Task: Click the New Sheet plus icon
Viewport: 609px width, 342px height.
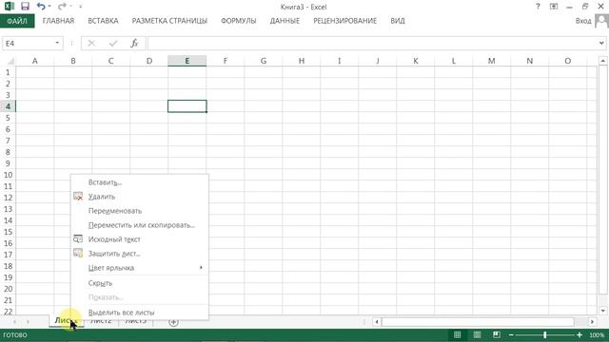Action: [173, 322]
